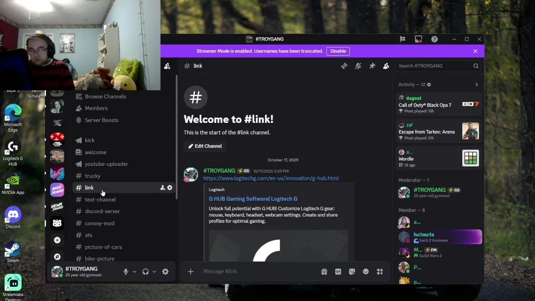Open the members icon above server list
535x301 pixels.
pyautogui.click(x=167, y=66)
